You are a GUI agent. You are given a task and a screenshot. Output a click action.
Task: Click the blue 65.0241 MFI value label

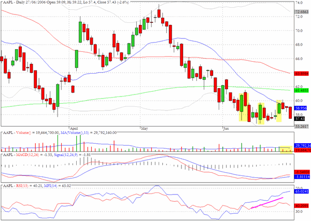point(302,191)
